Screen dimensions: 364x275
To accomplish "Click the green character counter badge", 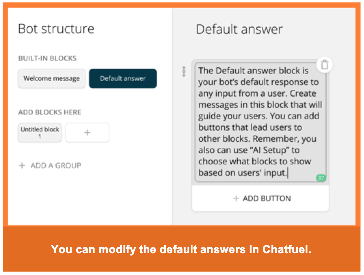I will (x=321, y=178).
